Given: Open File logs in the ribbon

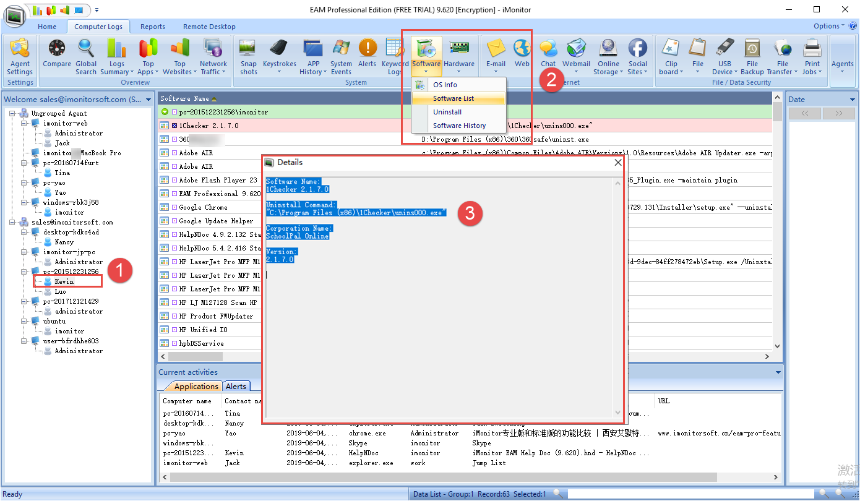Looking at the screenshot, I should pyautogui.click(x=698, y=57).
